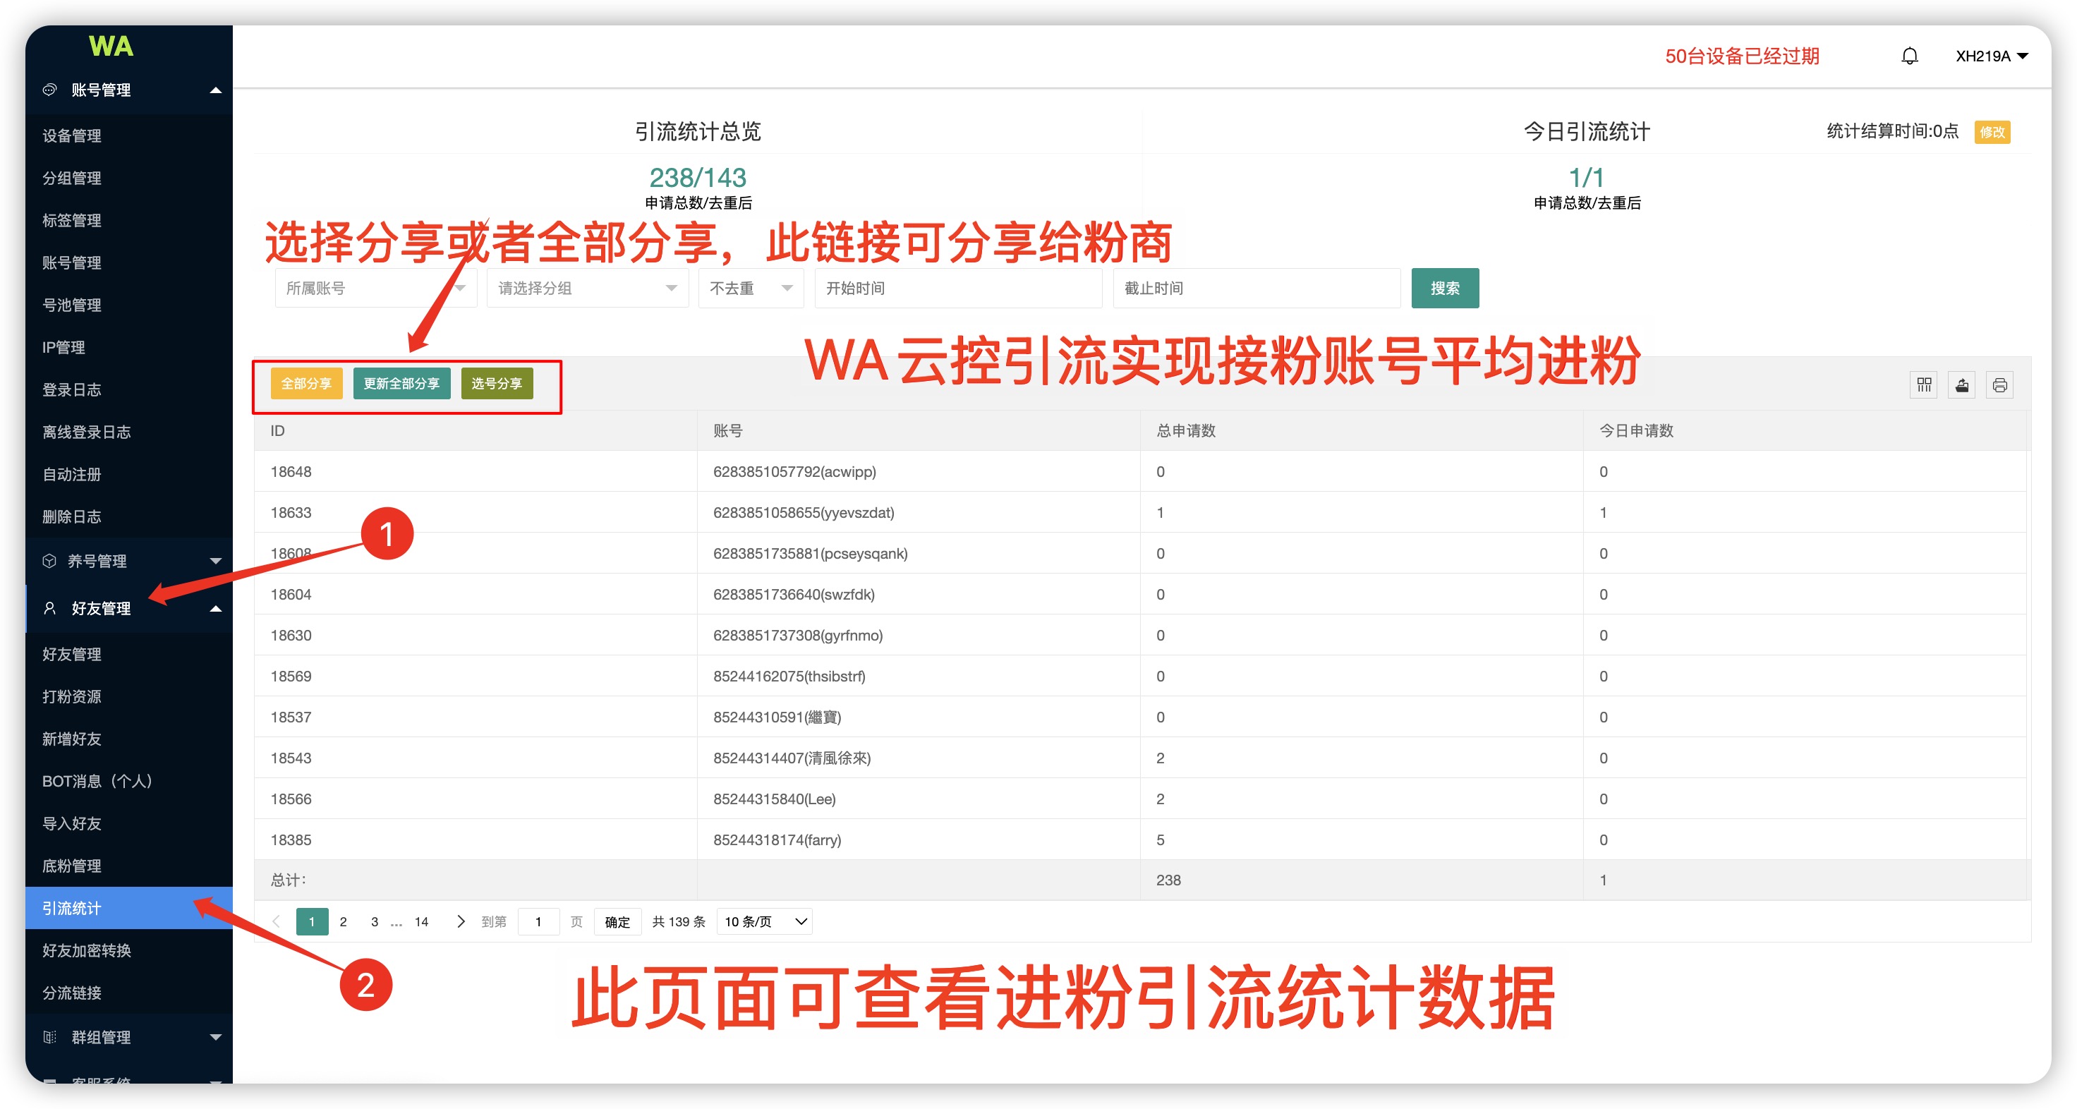Click the 开始时间 input field
The height and width of the screenshot is (1109, 2077).
pyautogui.click(x=957, y=288)
